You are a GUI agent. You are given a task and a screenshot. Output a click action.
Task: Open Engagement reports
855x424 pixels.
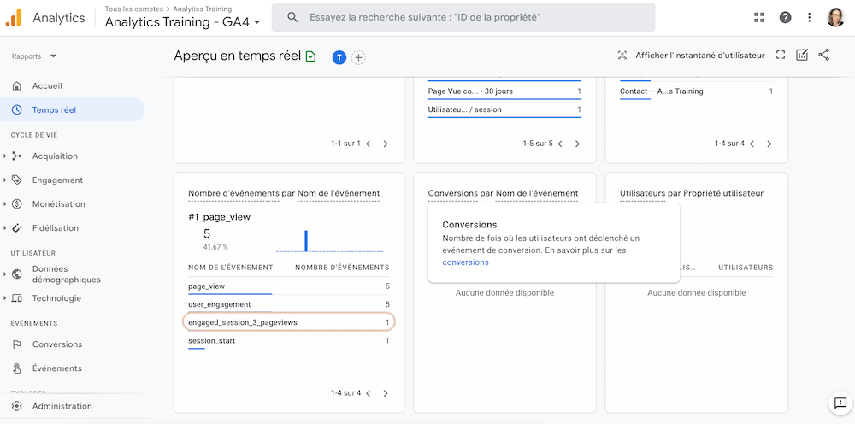[57, 180]
